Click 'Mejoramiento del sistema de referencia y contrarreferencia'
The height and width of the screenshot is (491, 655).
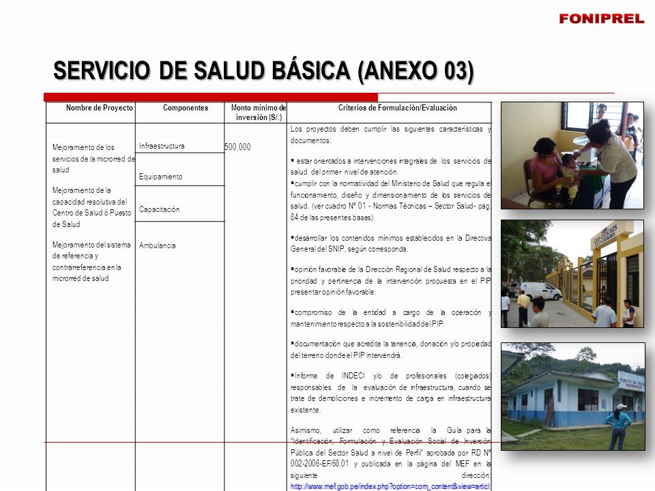[x=91, y=261]
